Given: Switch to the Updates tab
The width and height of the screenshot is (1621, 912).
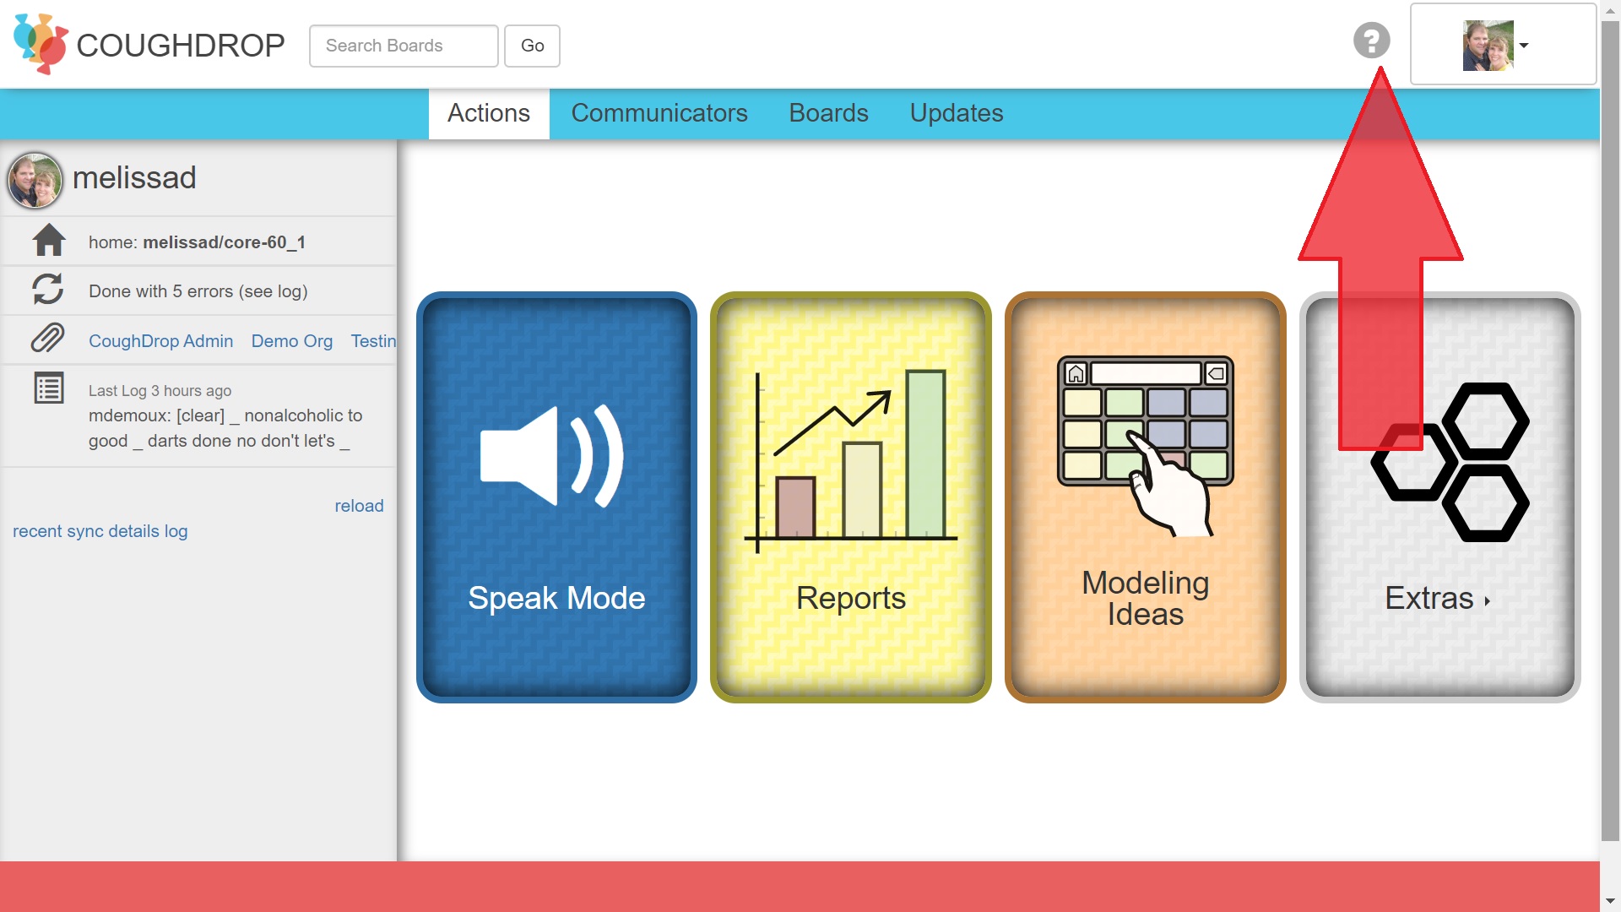Looking at the screenshot, I should (957, 113).
